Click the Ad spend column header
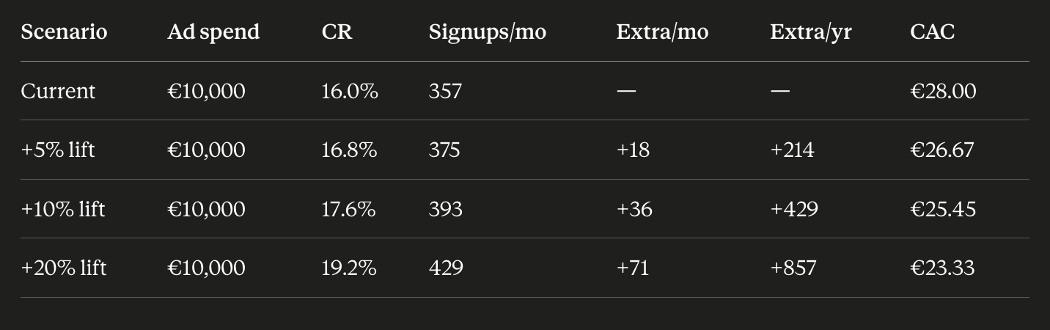The image size is (1050, 330). pos(213,32)
